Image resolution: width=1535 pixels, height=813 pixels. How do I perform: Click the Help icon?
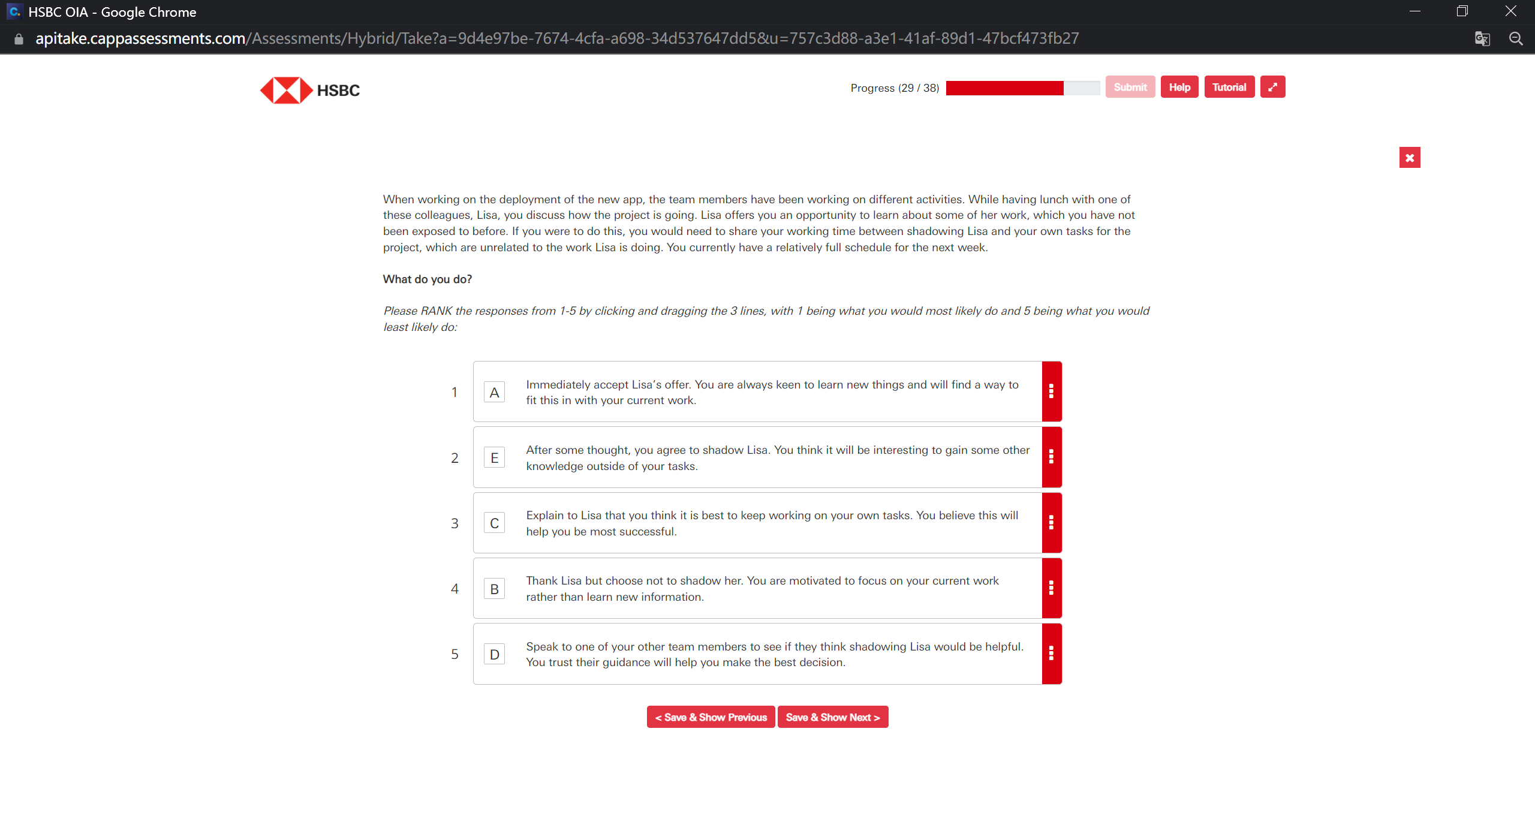[1179, 88]
